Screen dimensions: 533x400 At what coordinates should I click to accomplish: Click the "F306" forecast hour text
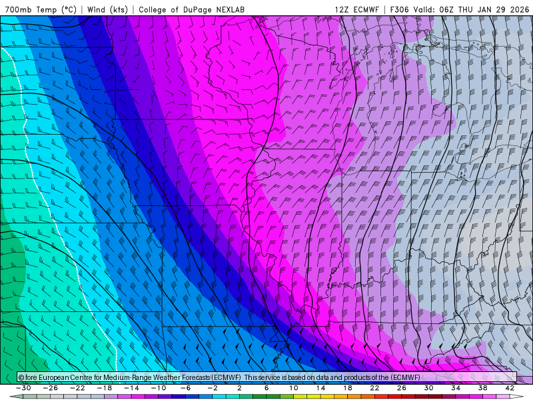399,9
